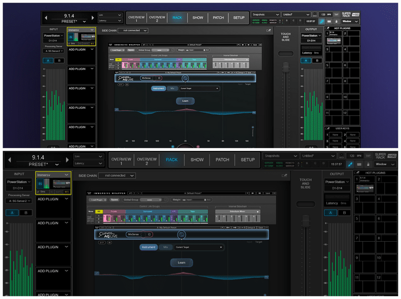Image resolution: width=401 pixels, height=299 pixels.
Task: Open the Snapshots dropdown in bottom screenshot
Action: [281, 156]
